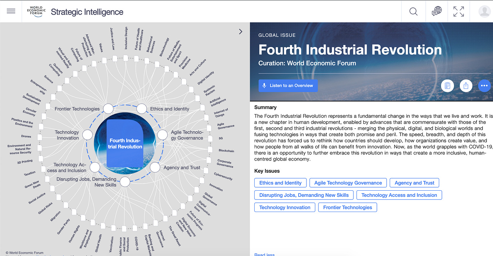
Task: Select the Blockchain topic on the ring
Action: tap(226, 150)
